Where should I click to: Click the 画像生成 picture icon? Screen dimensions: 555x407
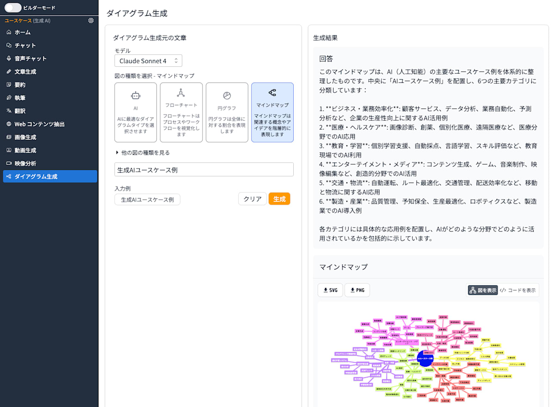9,137
